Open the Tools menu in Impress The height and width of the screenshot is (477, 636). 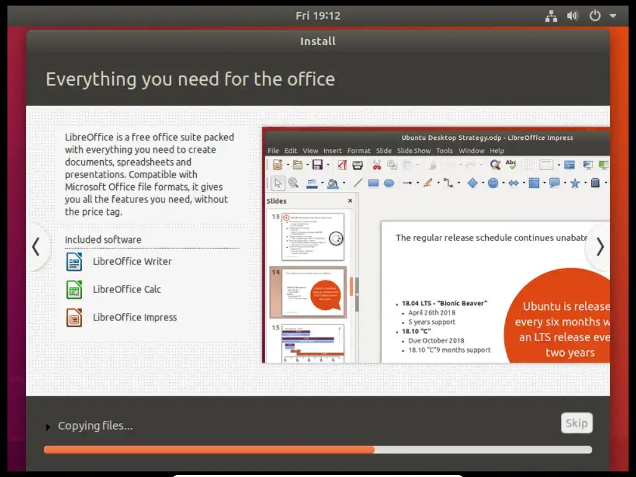click(x=444, y=151)
